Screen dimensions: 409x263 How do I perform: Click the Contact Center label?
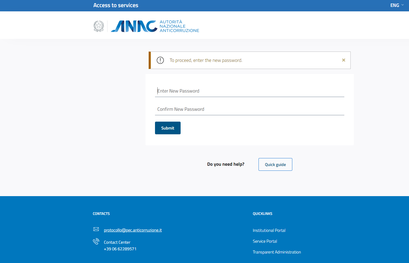point(117,242)
